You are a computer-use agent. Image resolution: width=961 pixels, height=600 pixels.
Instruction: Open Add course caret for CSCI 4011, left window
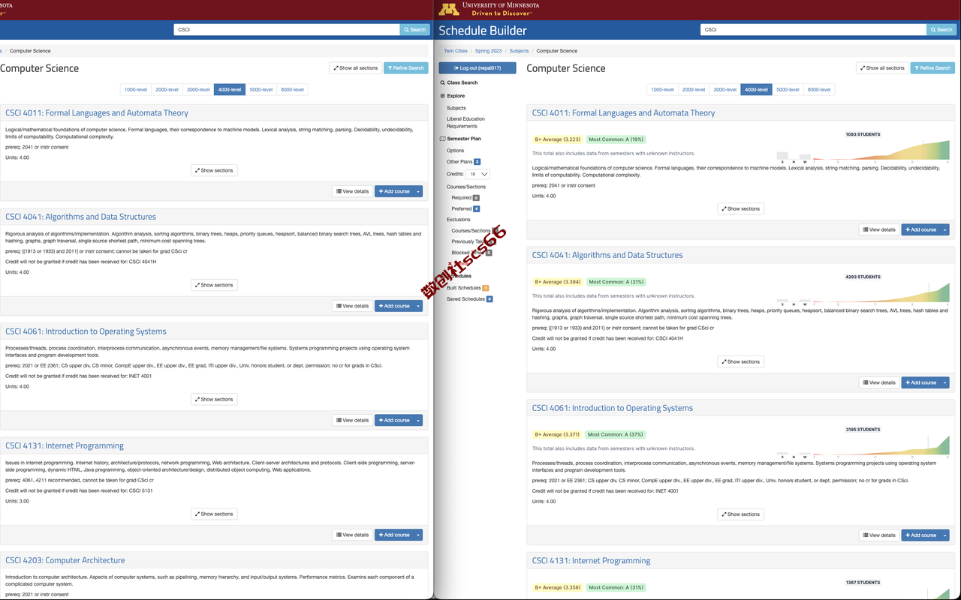[418, 191]
